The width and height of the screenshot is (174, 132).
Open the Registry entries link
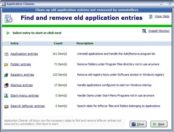[x=22, y=75]
